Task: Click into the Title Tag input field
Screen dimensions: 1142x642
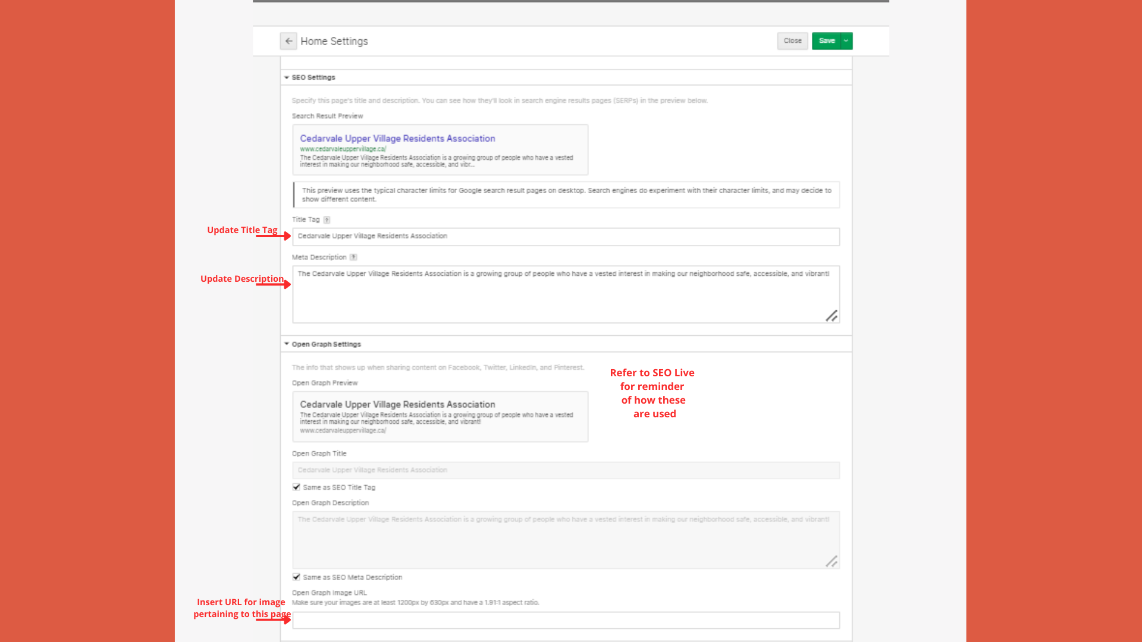Action: pos(565,237)
